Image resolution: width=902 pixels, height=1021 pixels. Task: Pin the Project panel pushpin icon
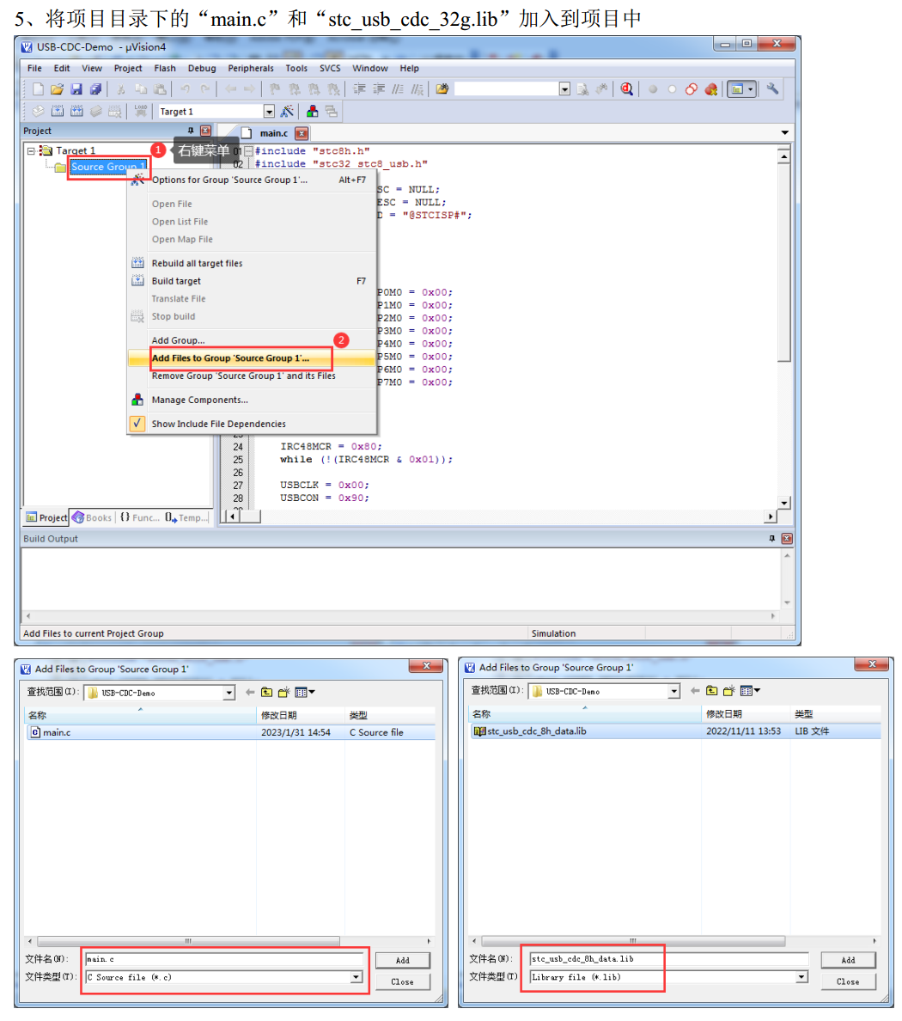click(x=191, y=131)
